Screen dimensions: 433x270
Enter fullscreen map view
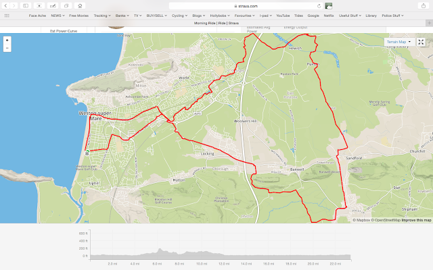pyautogui.click(x=421, y=42)
